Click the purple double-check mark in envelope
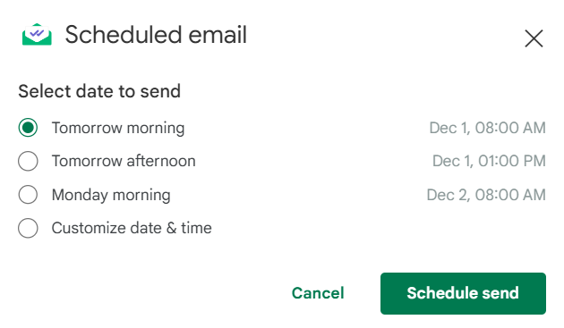Viewport: 564px width, 328px height. [x=37, y=33]
